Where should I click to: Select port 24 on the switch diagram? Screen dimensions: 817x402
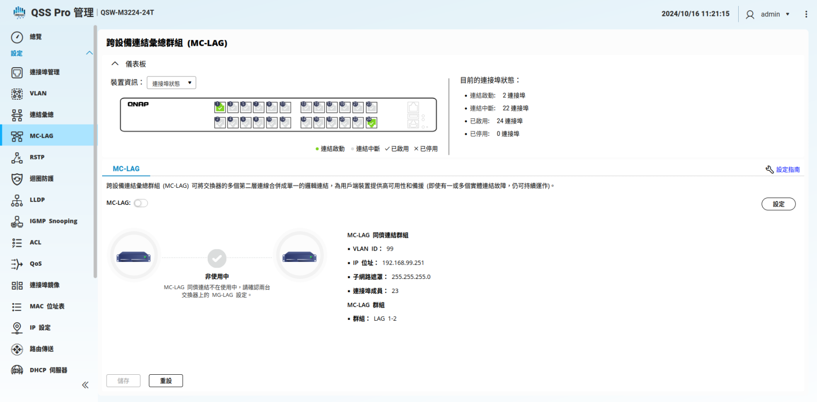pyautogui.click(x=372, y=123)
